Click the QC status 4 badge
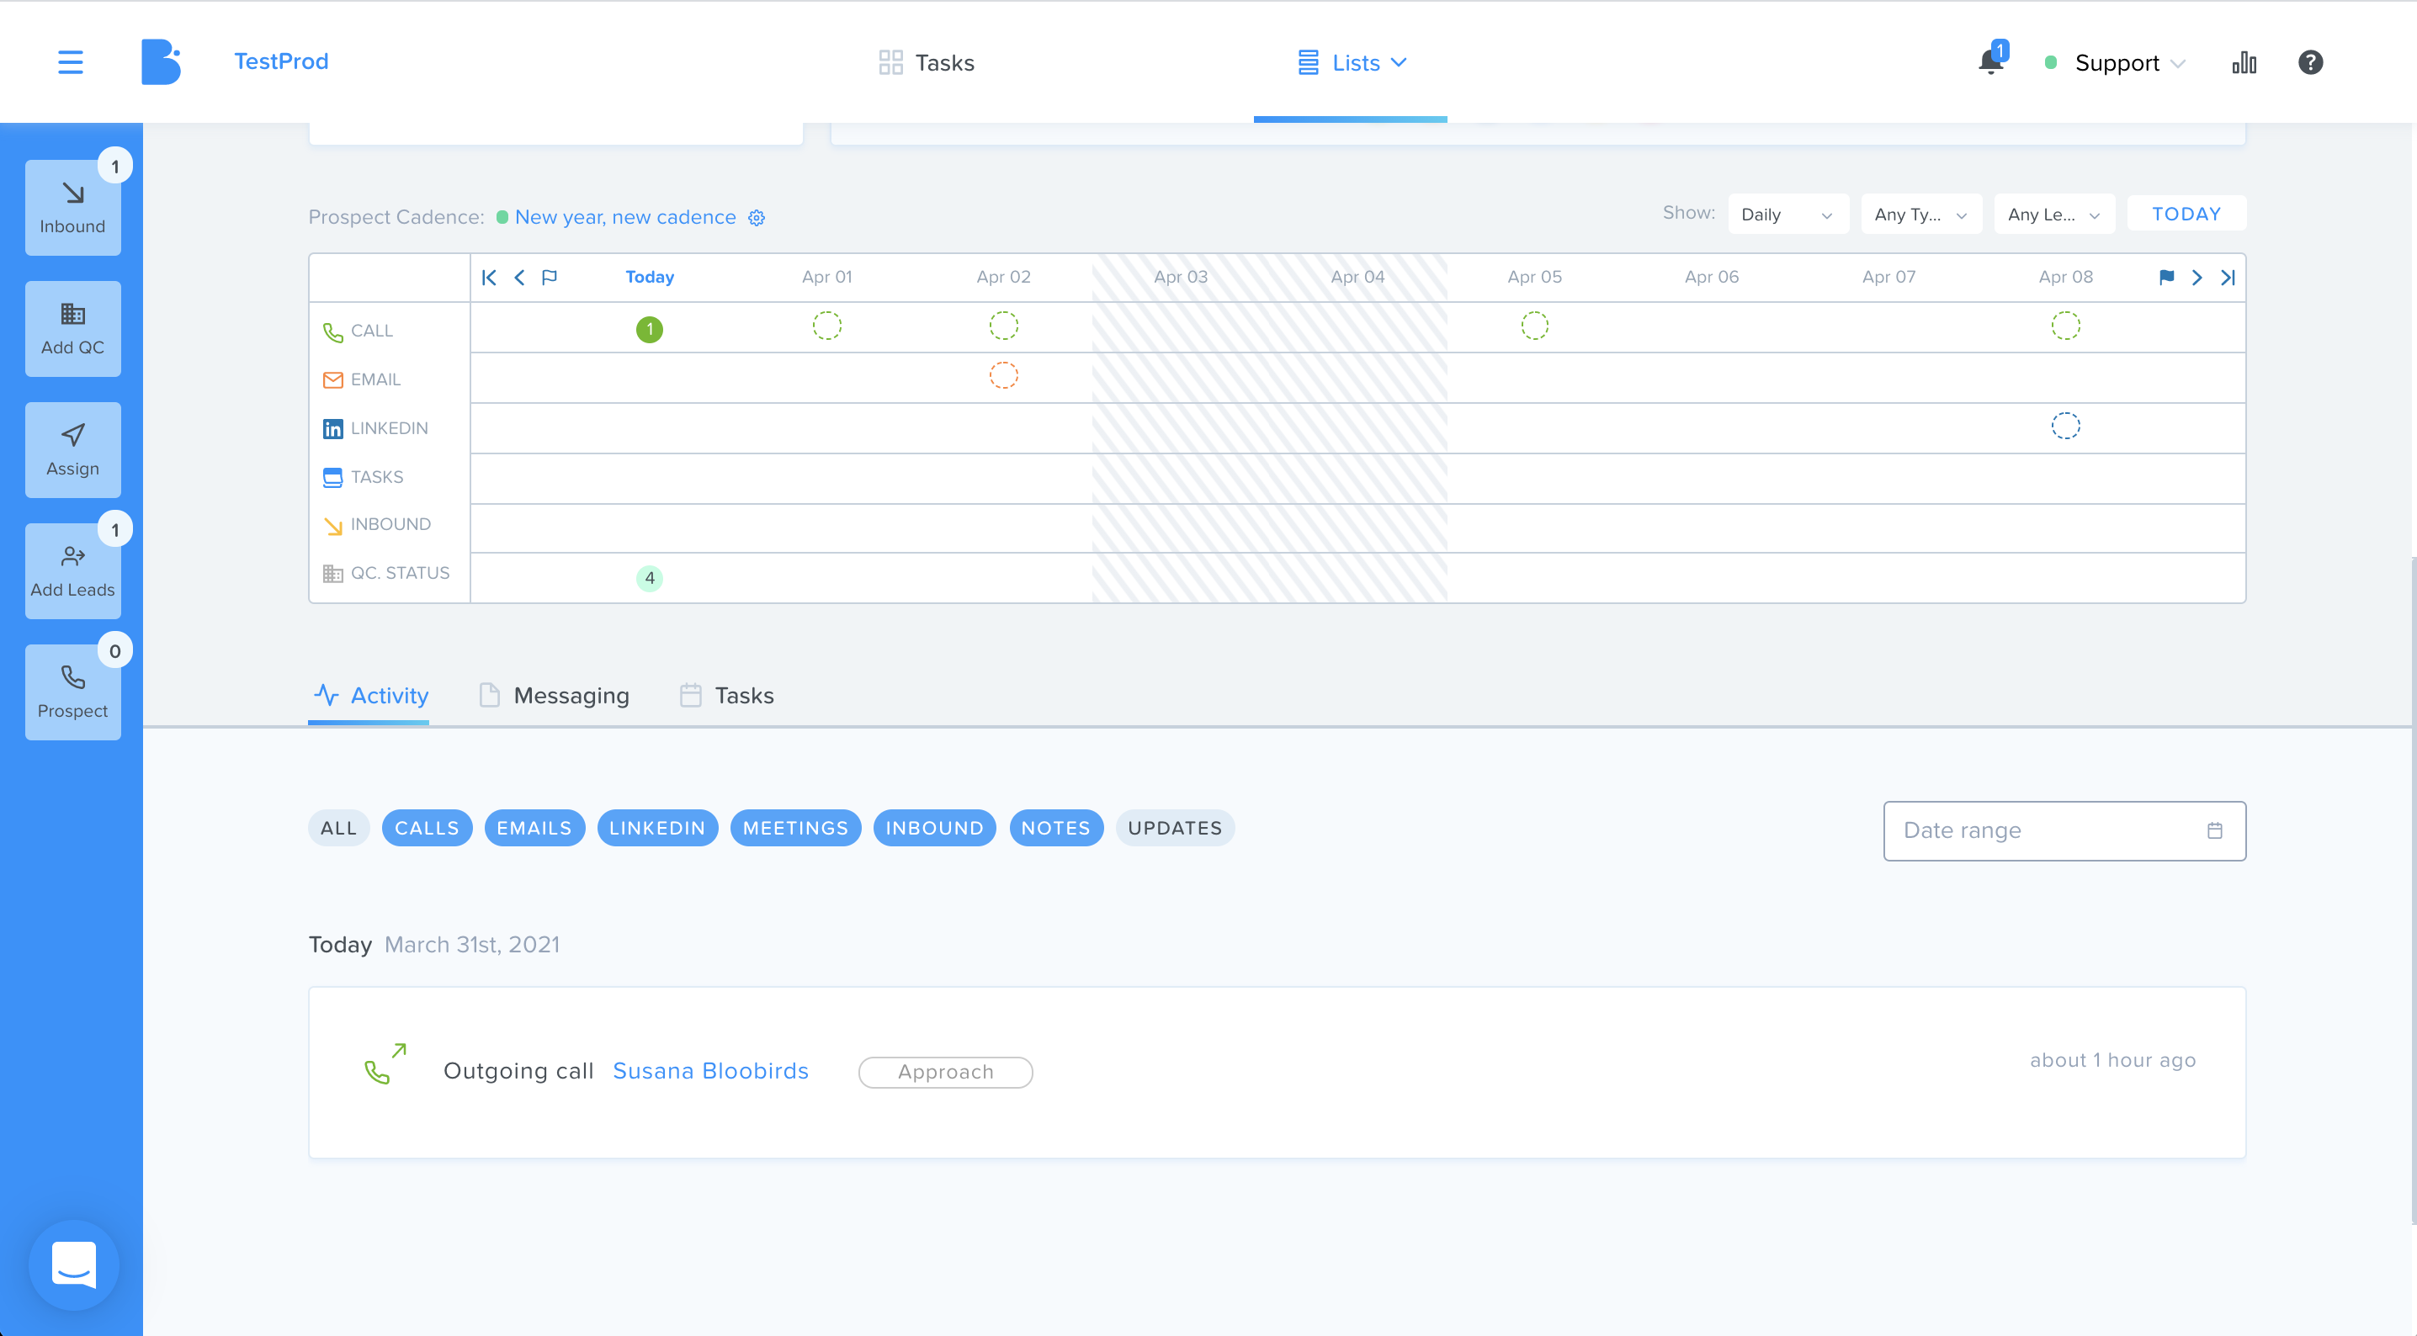The height and width of the screenshot is (1336, 2417). pyautogui.click(x=650, y=578)
